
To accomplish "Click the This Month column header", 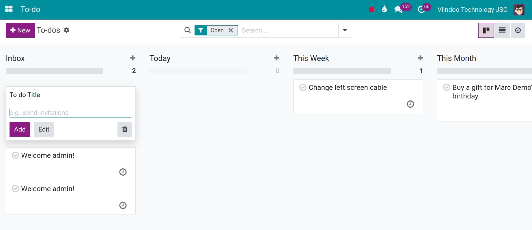I will tap(456, 58).
